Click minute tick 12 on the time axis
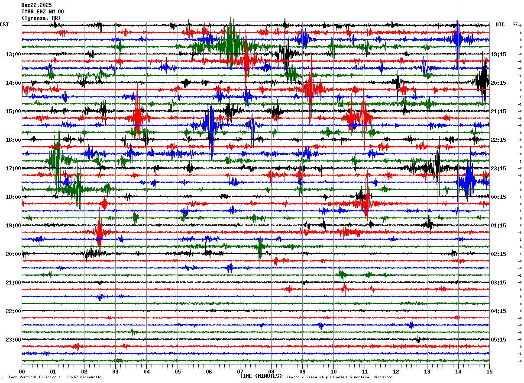The width and height of the screenshot is (524, 383). click(x=396, y=371)
